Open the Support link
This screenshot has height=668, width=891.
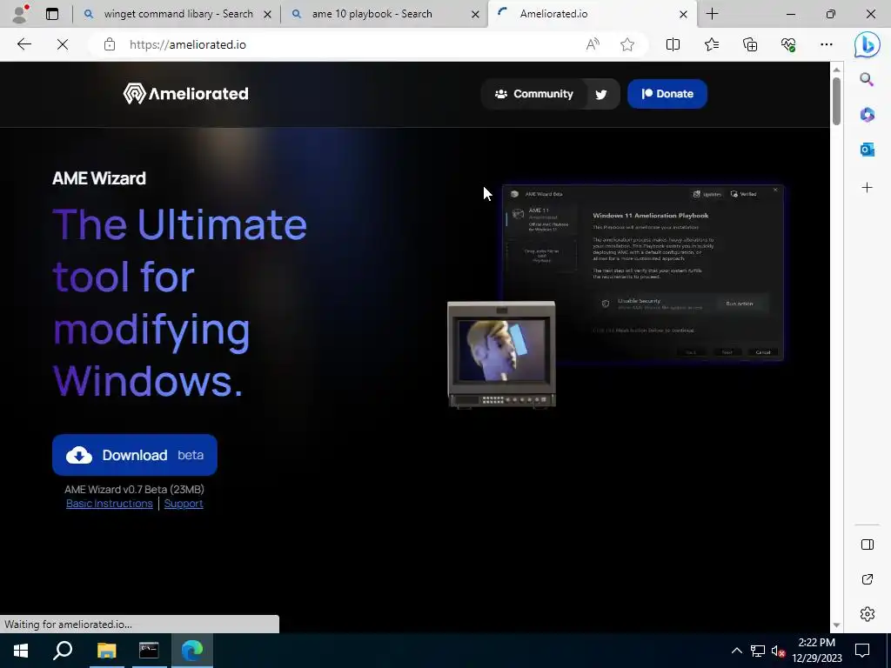(x=184, y=504)
